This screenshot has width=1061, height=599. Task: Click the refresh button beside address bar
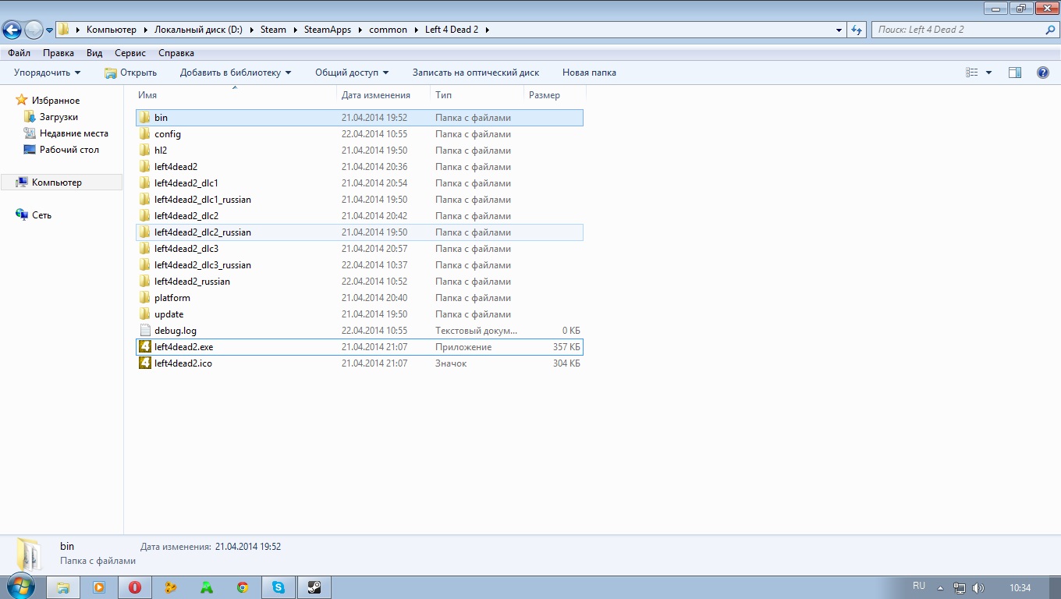point(857,30)
